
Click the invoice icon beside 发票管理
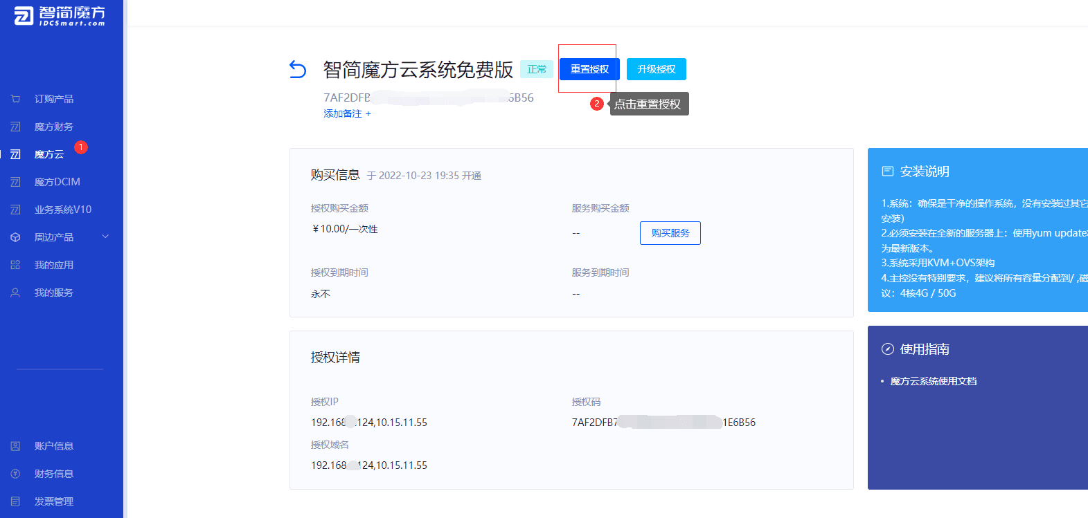15,501
